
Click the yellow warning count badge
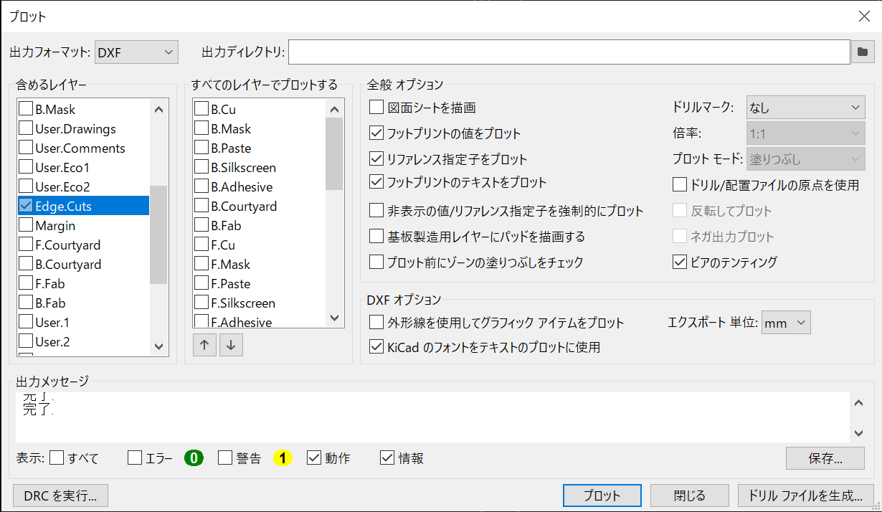pos(282,458)
